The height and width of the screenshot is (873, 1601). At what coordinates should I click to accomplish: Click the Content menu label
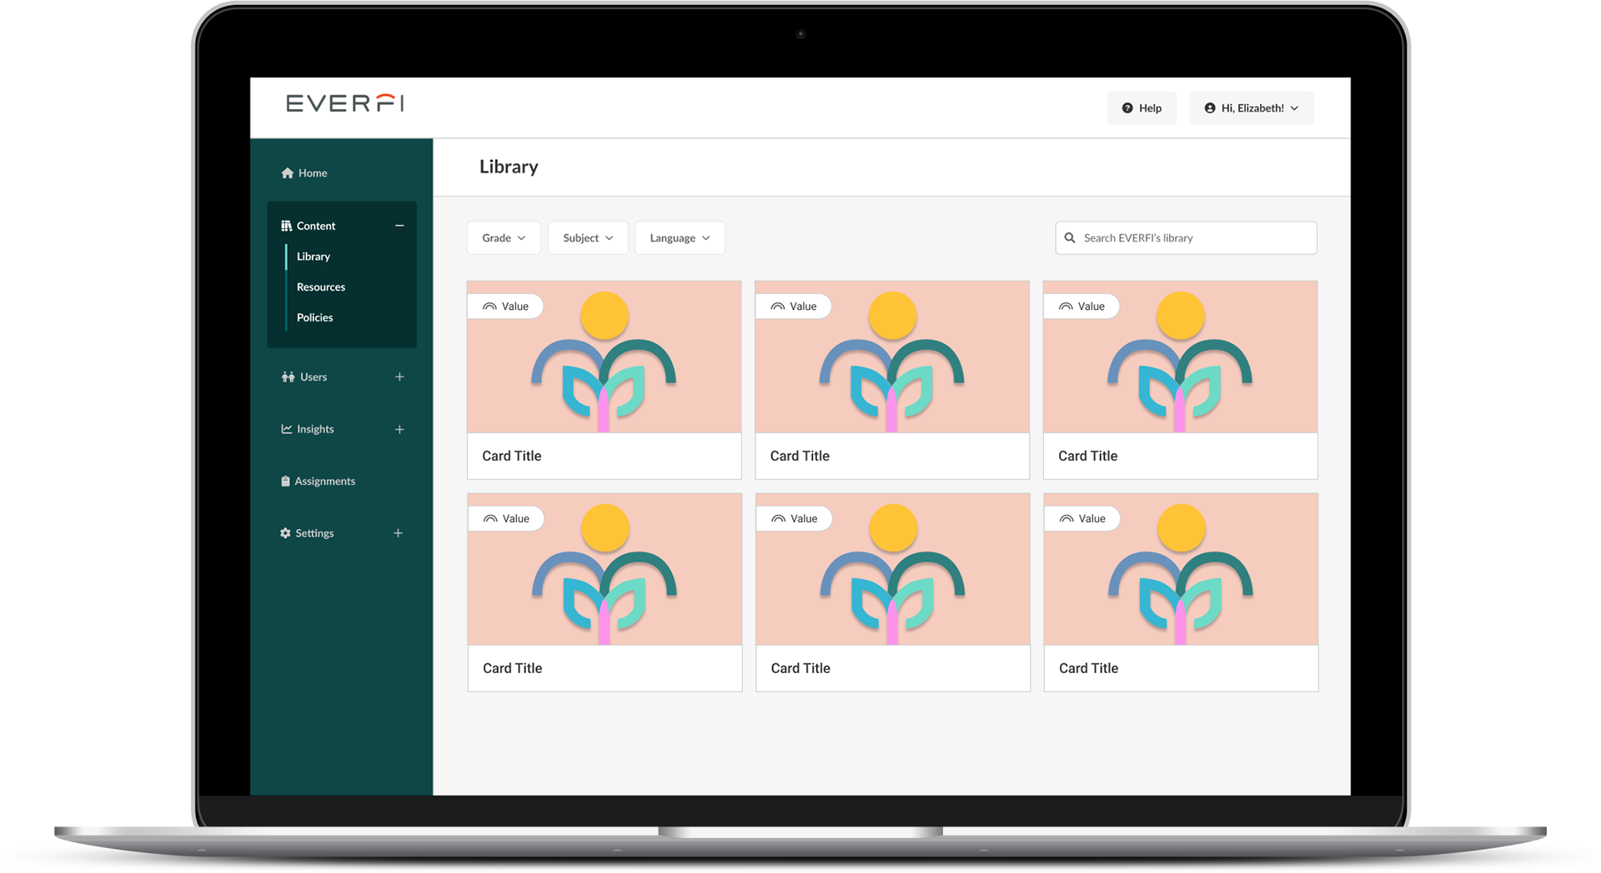(316, 226)
